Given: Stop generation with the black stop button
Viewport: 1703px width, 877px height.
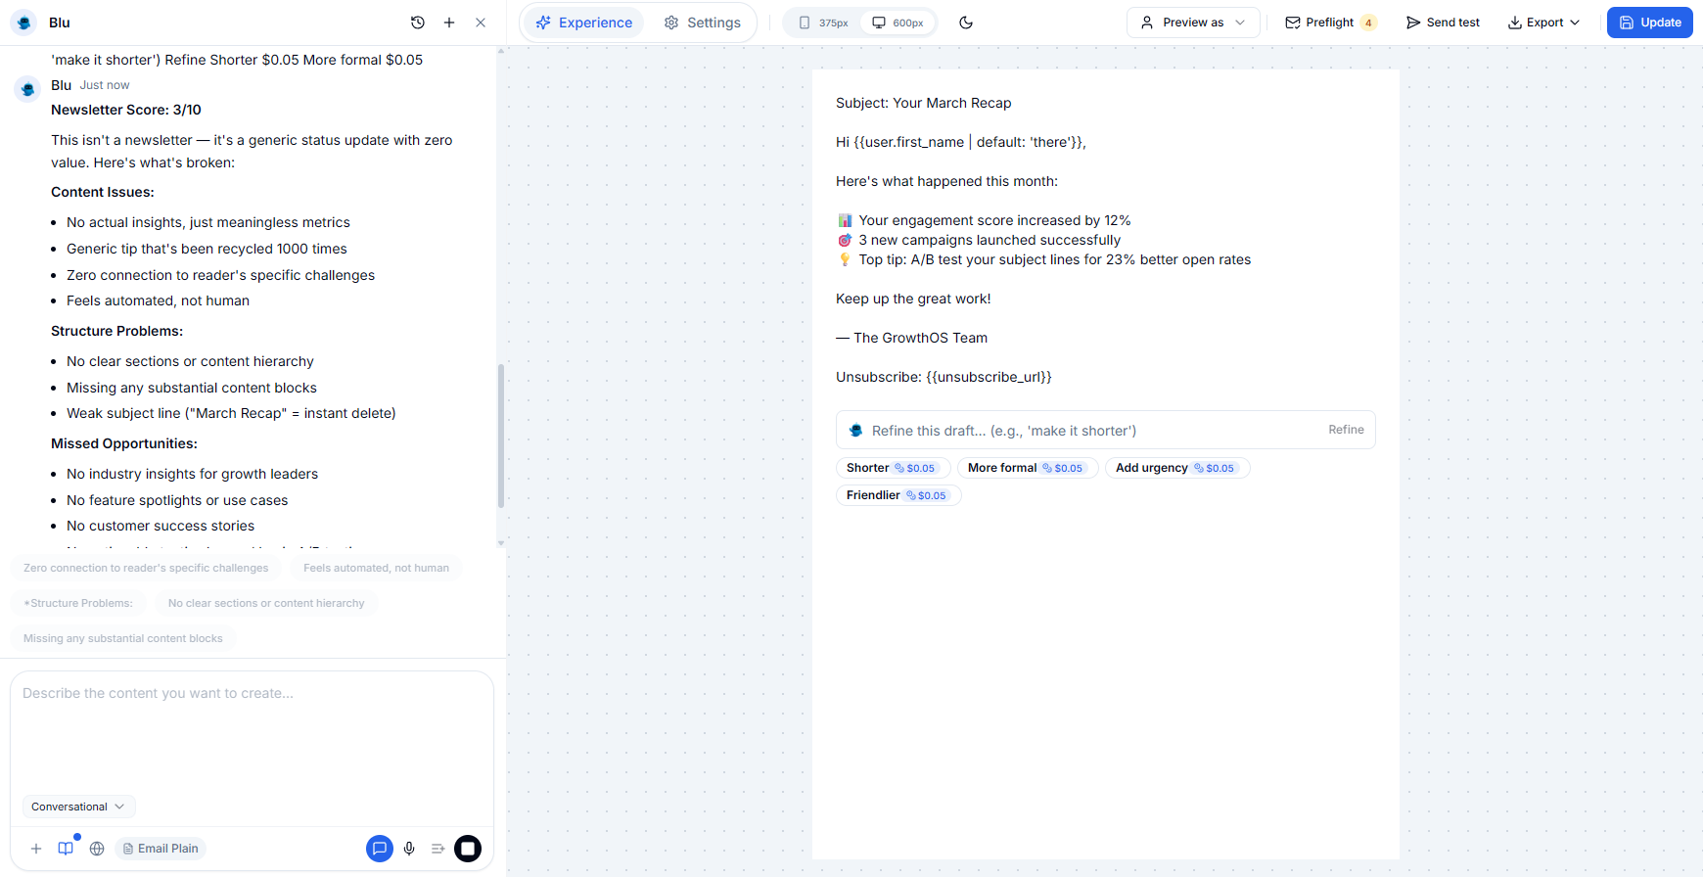Looking at the screenshot, I should 468,849.
